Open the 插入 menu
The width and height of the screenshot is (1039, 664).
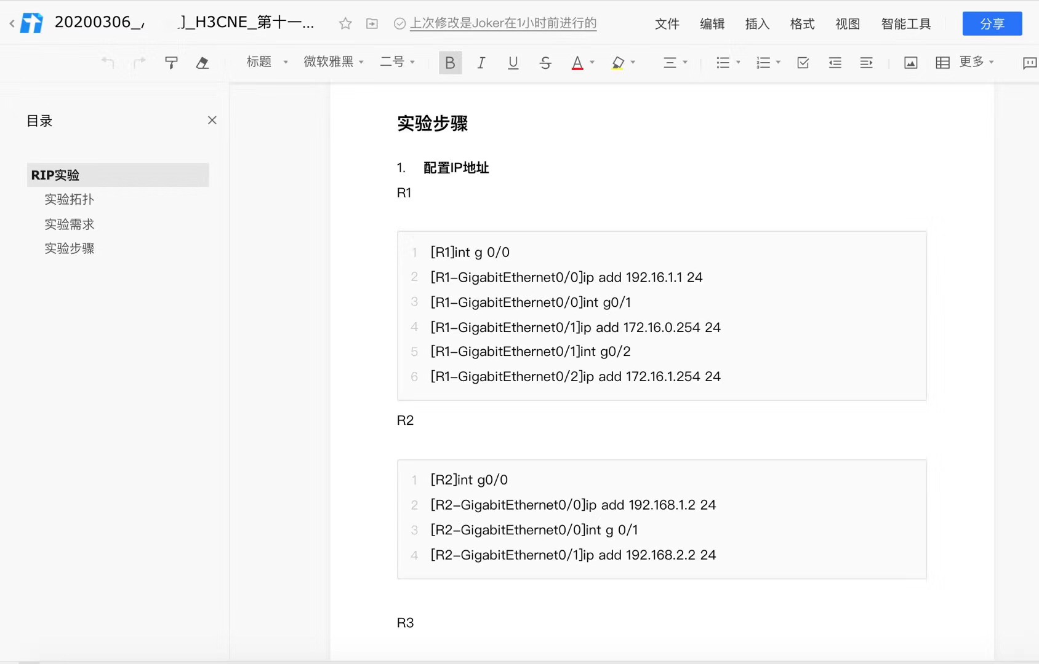click(757, 24)
